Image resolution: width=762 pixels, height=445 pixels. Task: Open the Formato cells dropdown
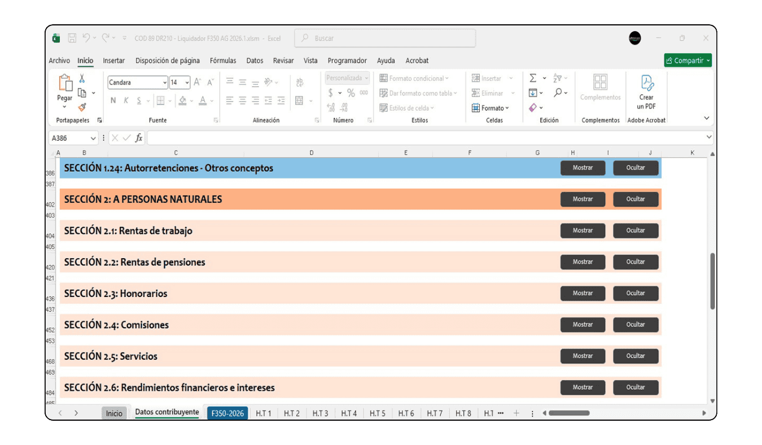point(491,108)
